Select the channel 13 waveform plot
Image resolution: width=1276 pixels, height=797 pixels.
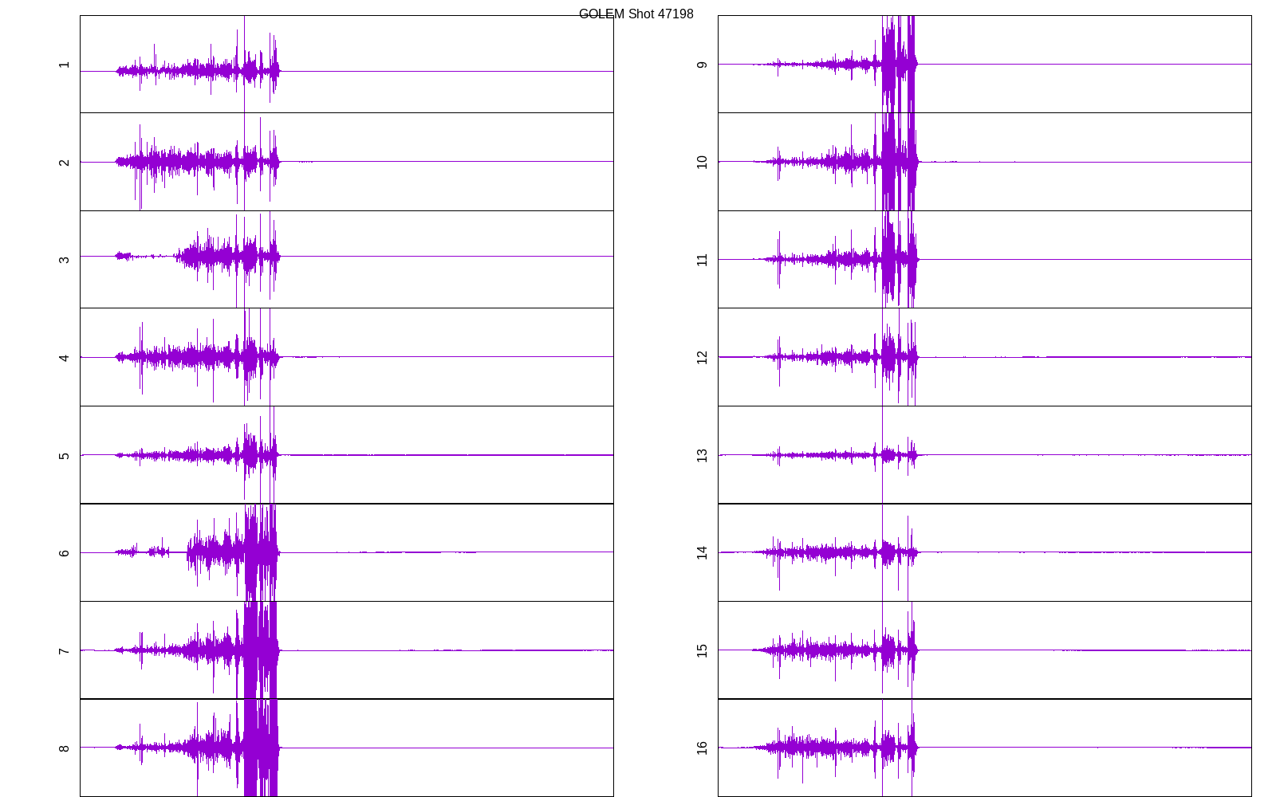(x=985, y=455)
